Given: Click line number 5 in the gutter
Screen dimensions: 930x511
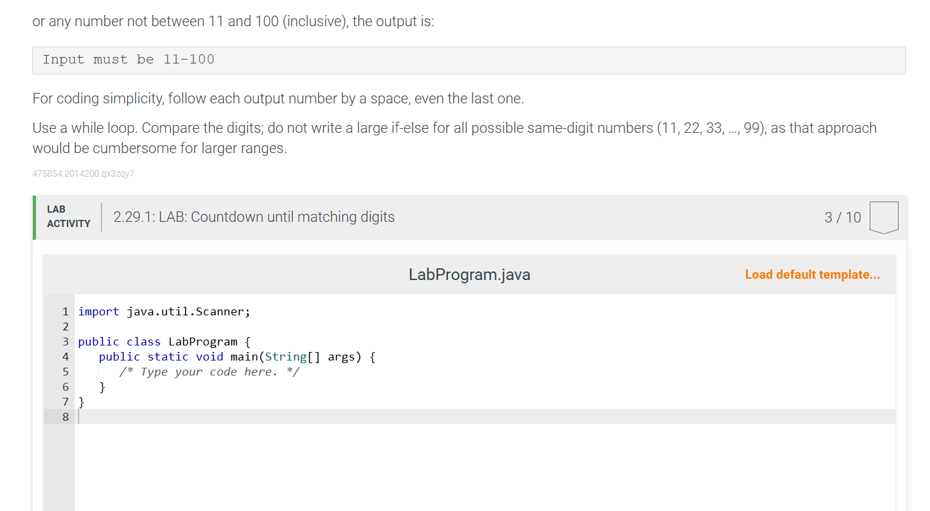Looking at the screenshot, I should point(65,371).
